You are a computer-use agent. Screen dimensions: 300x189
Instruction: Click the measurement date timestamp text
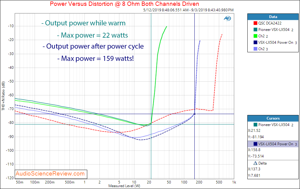click(188, 10)
